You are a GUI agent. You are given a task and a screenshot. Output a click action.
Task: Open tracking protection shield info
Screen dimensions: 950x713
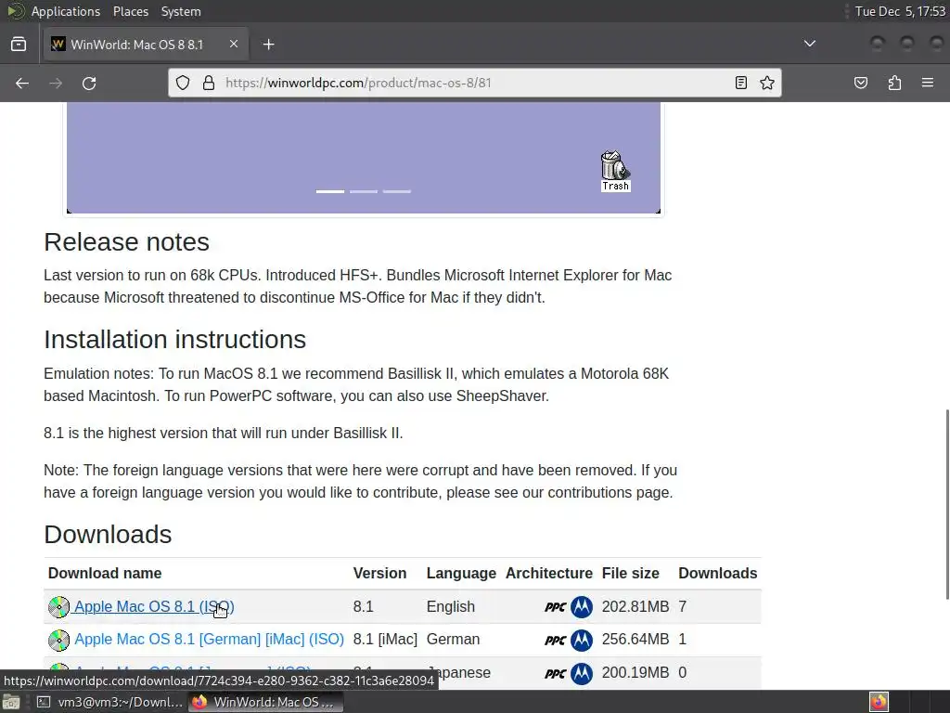coord(183,83)
